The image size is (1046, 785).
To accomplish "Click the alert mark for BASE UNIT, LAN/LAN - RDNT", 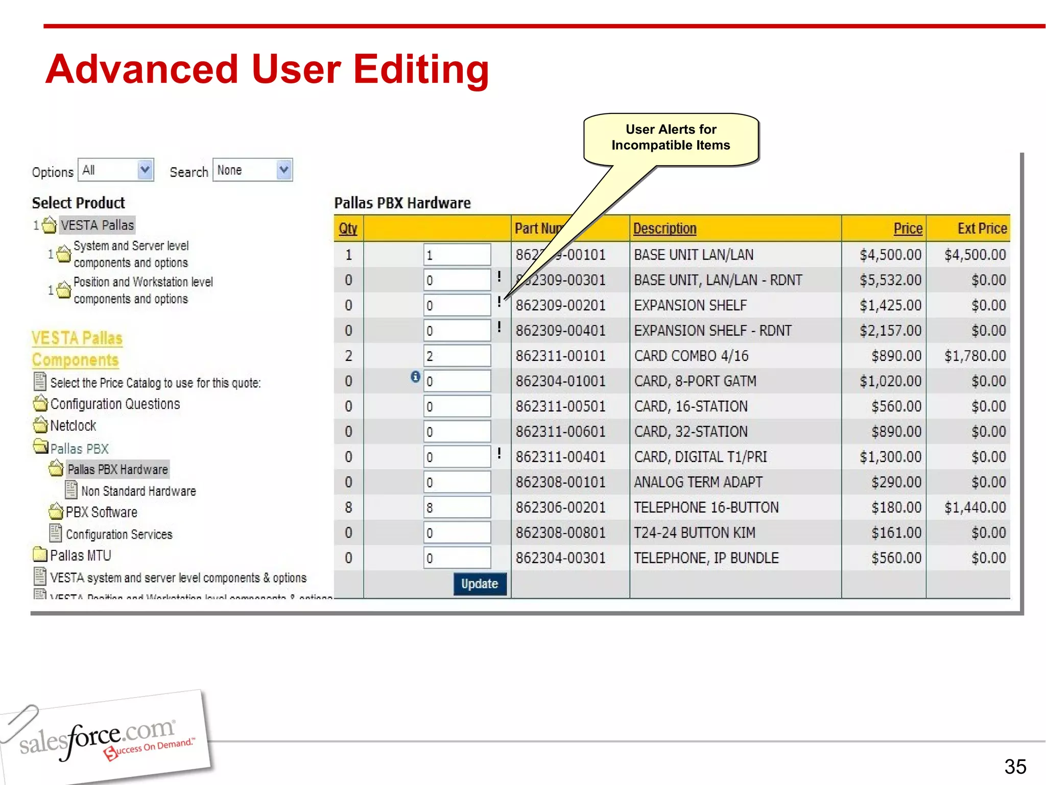I will tap(499, 276).
